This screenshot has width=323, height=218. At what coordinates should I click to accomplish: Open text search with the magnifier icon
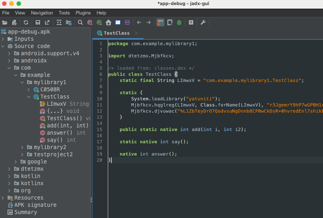coord(80,22)
